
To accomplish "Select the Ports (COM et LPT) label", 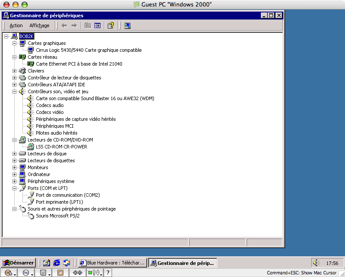I will [x=47, y=188].
